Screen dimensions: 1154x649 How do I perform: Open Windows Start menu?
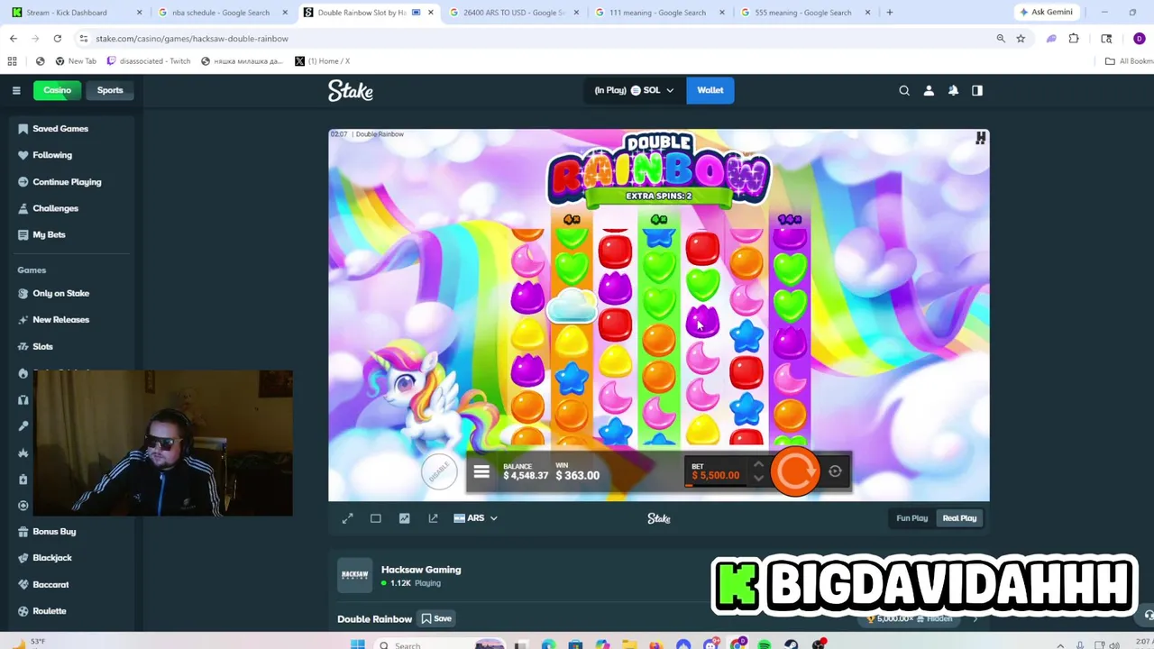click(x=357, y=644)
